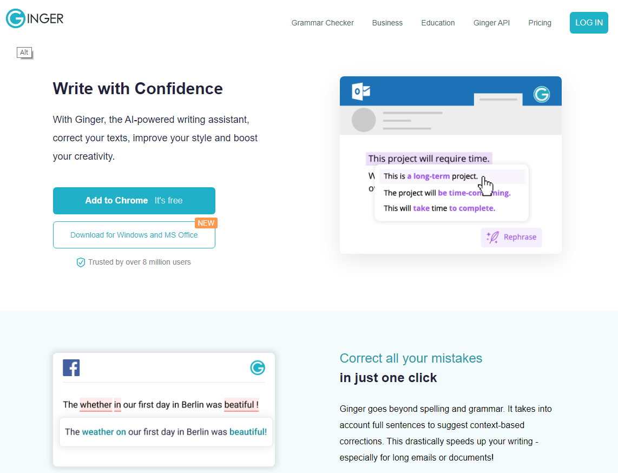Click the Facebook icon in the demo card
The image size is (618, 473).
click(x=71, y=368)
